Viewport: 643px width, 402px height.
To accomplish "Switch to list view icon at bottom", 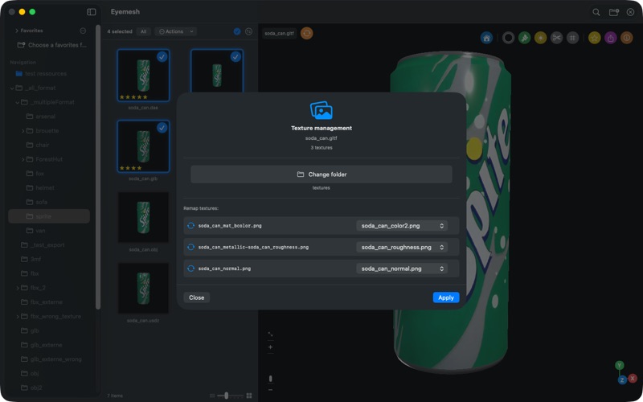I will tap(212, 396).
